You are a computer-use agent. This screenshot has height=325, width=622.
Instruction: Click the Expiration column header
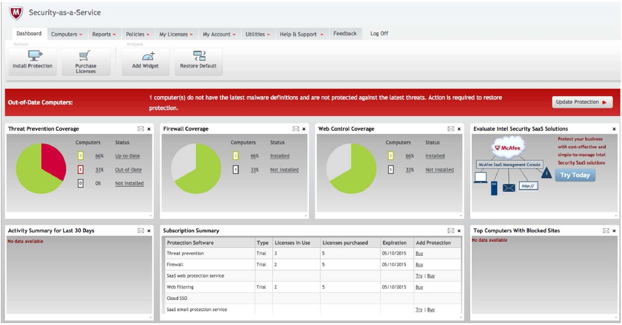[x=397, y=243]
